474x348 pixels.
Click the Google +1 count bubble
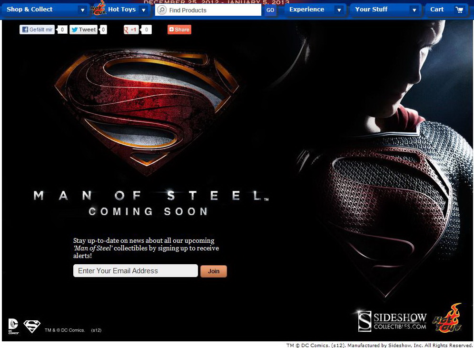coord(146,30)
